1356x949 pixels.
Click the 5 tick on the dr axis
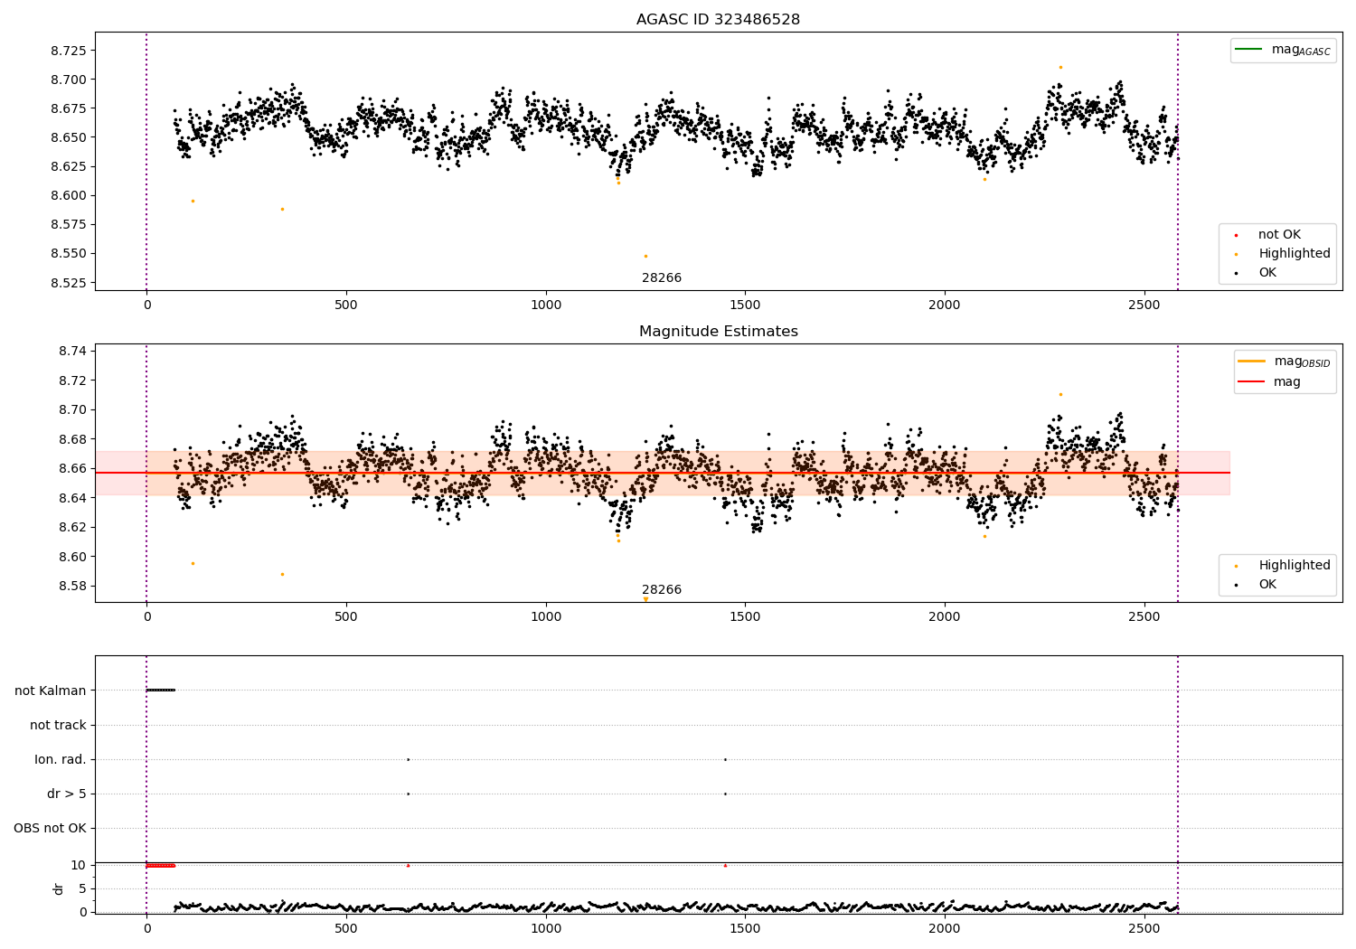coord(82,888)
